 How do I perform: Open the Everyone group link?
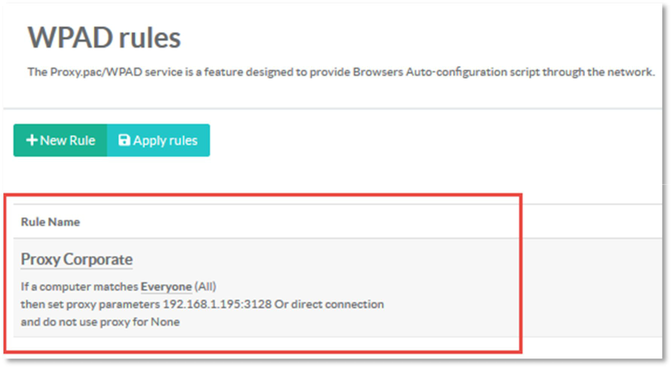(166, 287)
